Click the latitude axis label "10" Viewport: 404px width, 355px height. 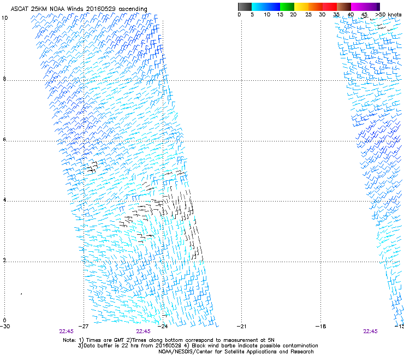tap(4, 18)
